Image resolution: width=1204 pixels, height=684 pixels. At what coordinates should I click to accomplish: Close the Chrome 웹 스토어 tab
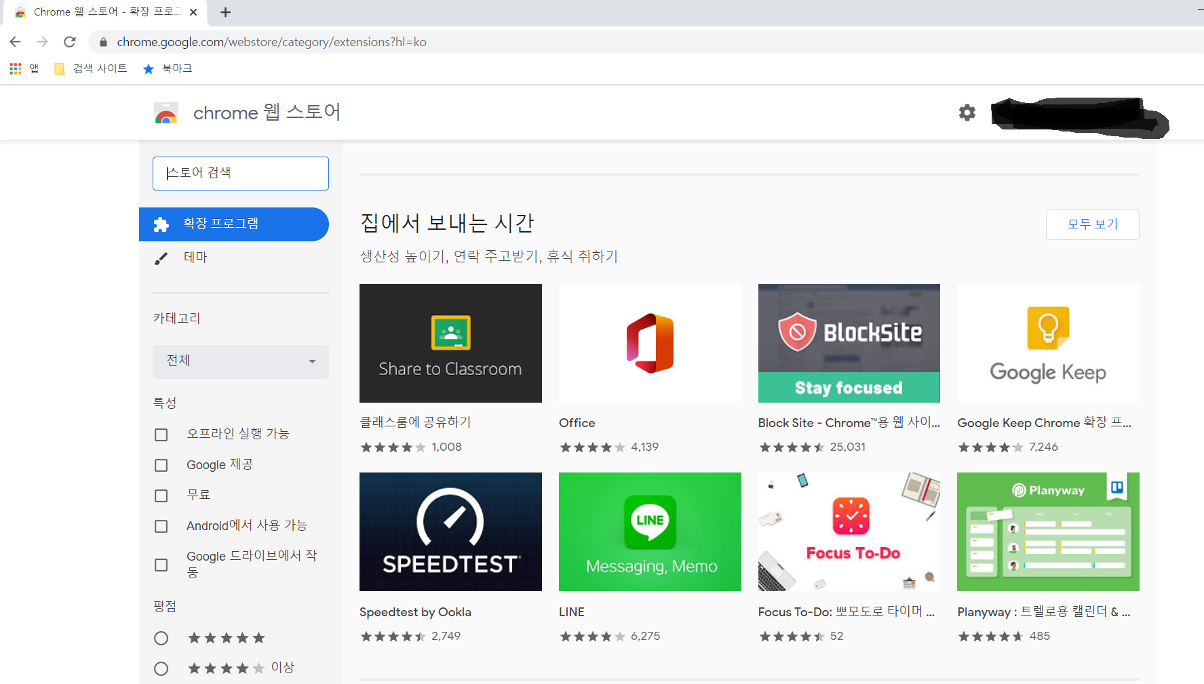193,12
